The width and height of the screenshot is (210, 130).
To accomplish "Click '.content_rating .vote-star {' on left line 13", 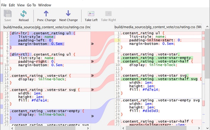I will tap(40, 76).
